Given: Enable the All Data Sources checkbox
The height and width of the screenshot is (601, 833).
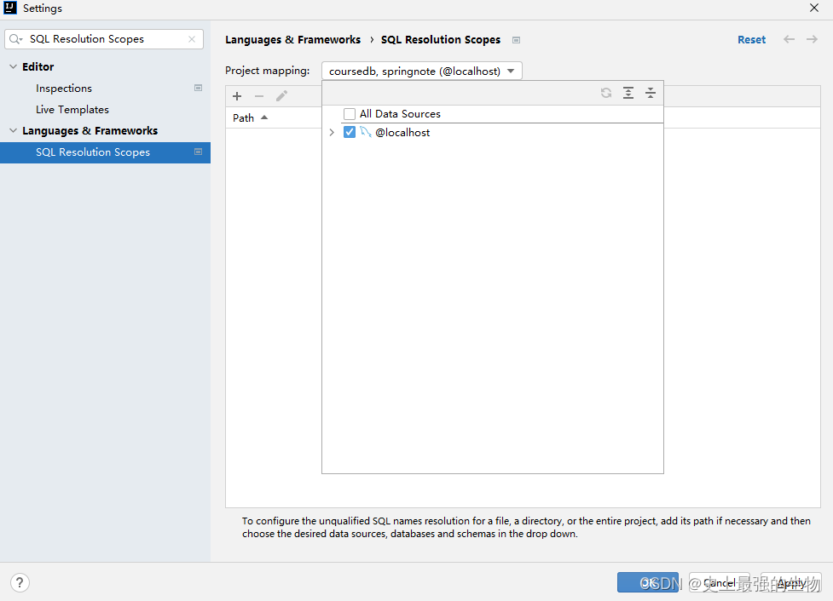Looking at the screenshot, I should (349, 113).
